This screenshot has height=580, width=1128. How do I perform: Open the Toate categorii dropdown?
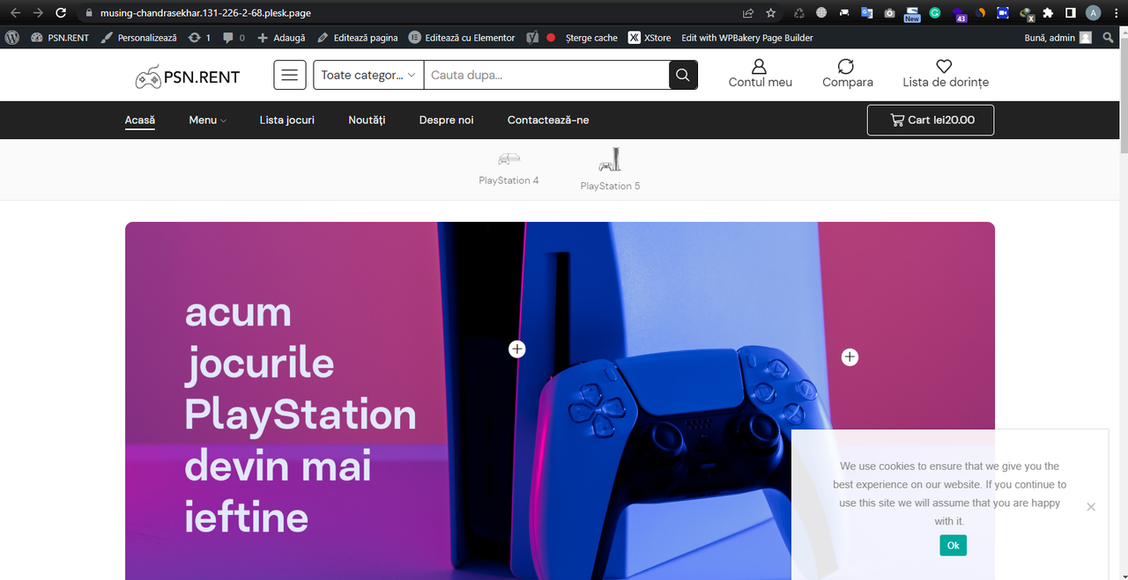[368, 75]
